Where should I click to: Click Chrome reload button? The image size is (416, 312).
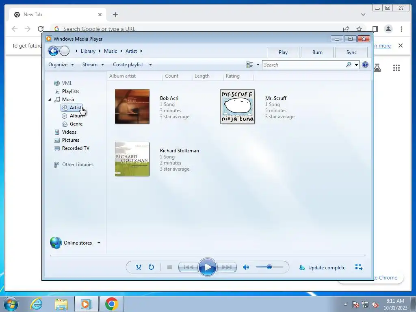(x=40, y=29)
